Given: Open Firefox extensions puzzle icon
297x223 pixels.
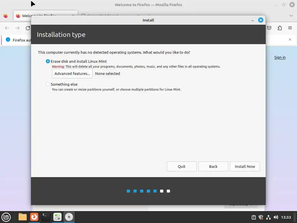Looking at the screenshot, I should (x=280, y=28).
